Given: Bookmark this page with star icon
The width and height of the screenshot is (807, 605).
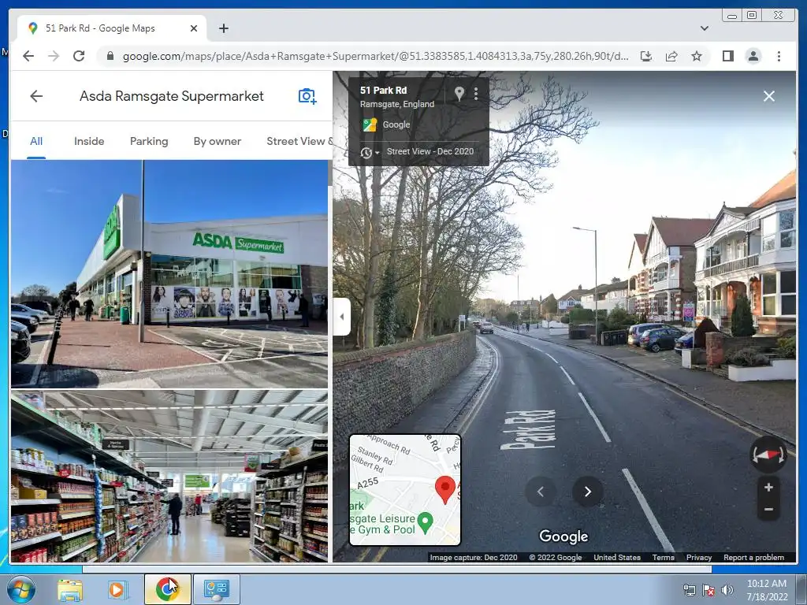Looking at the screenshot, I should pos(697,56).
